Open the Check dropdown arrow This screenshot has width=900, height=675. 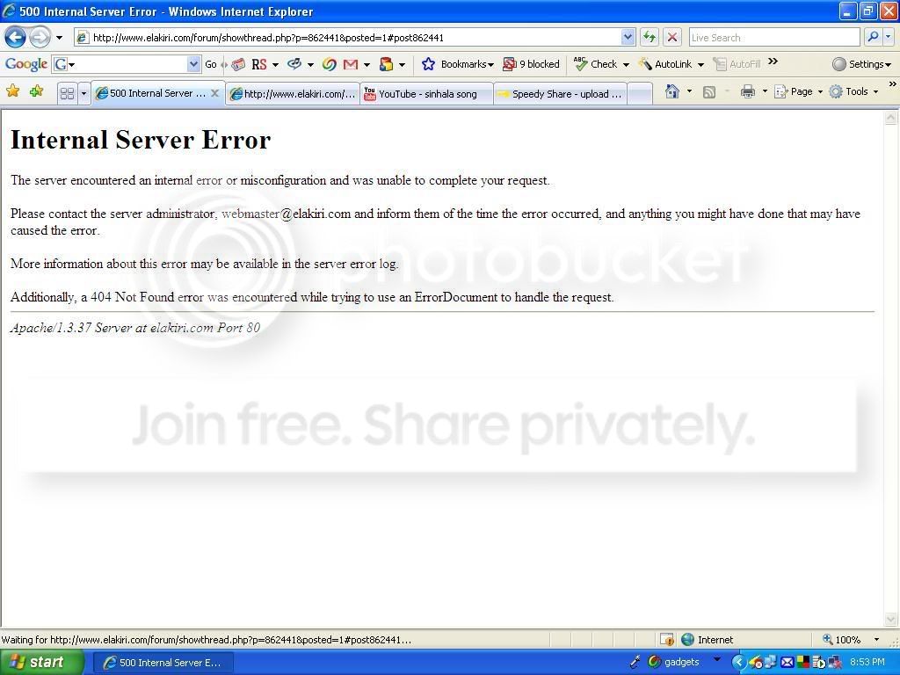coord(626,64)
